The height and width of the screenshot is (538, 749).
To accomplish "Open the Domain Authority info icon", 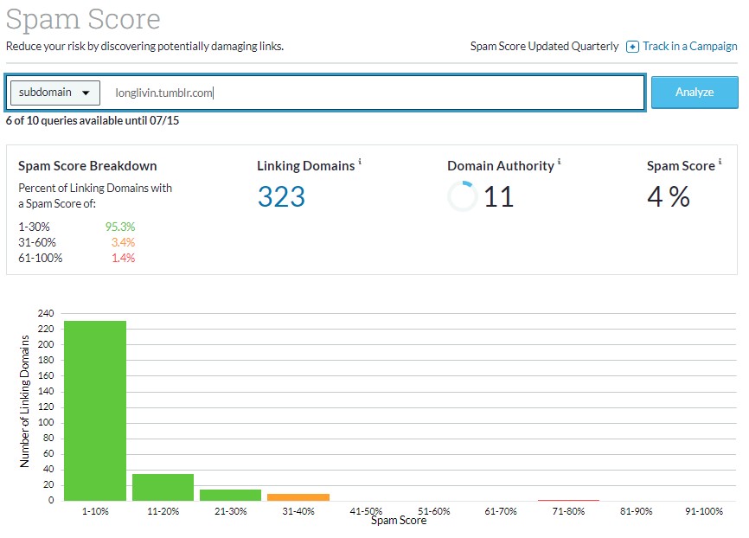I will click(559, 162).
